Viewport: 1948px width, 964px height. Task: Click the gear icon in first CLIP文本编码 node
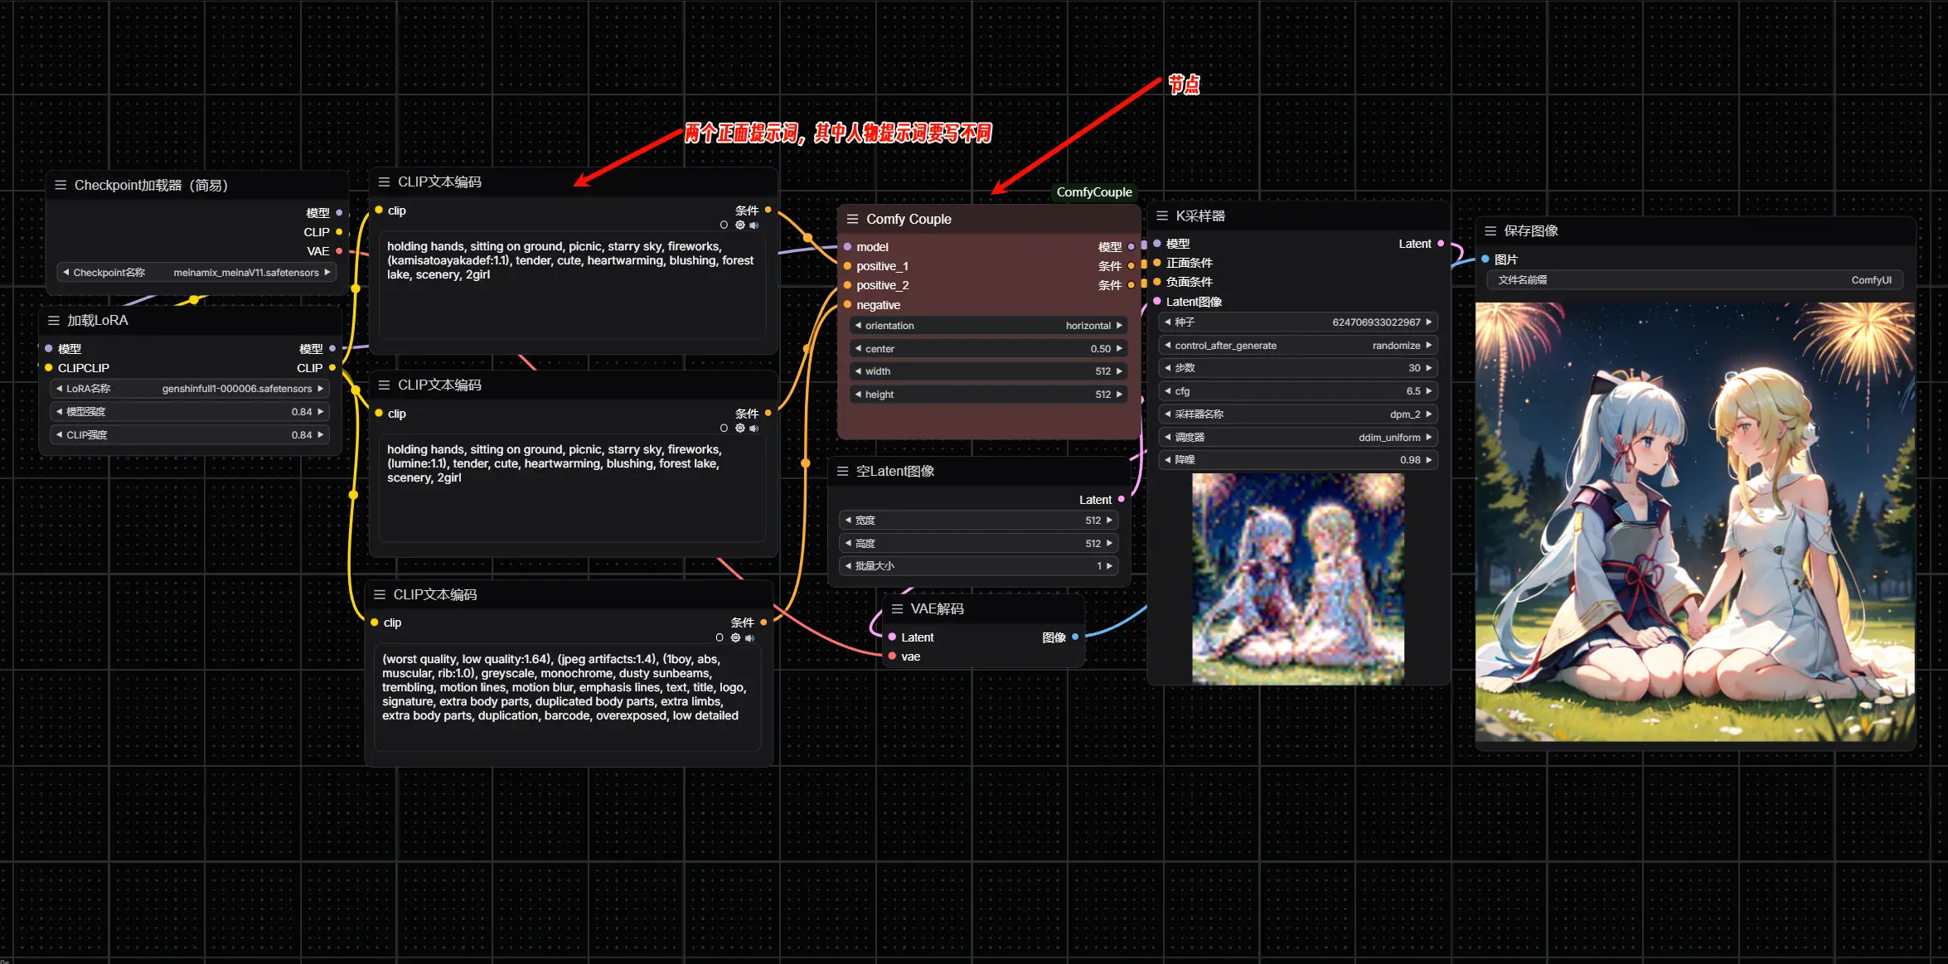[740, 225]
